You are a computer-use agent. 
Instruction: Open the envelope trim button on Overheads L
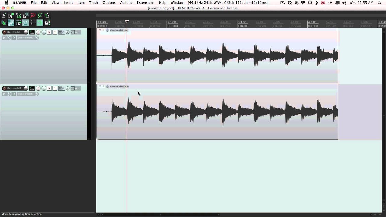point(75,32)
